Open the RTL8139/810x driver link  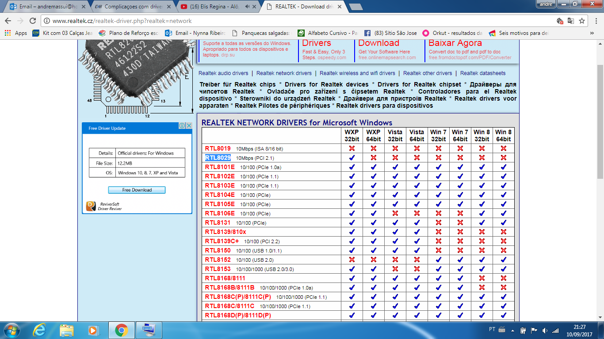(226, 232)
